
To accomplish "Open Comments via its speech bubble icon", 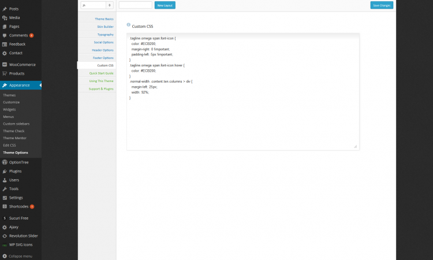I will pos(5,35).
